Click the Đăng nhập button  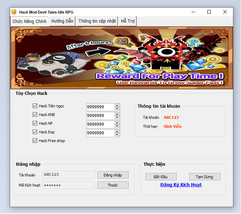point(113,175)
